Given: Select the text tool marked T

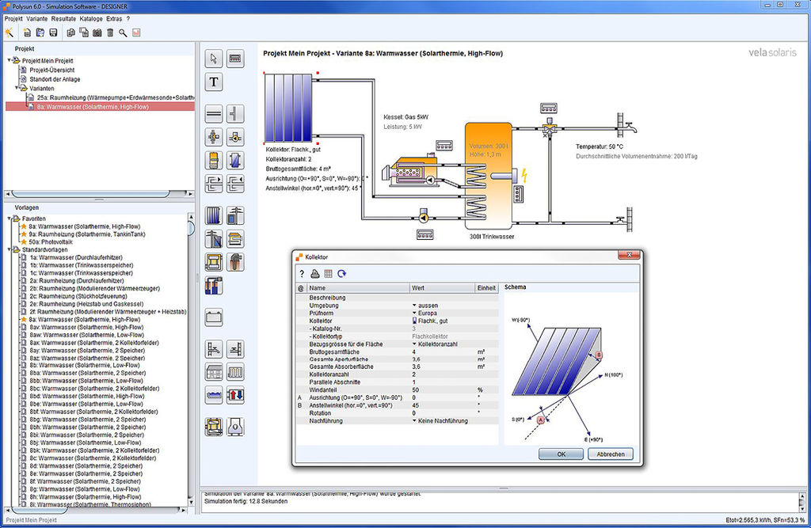Looking at the screenshot, I should click(214, 82).
